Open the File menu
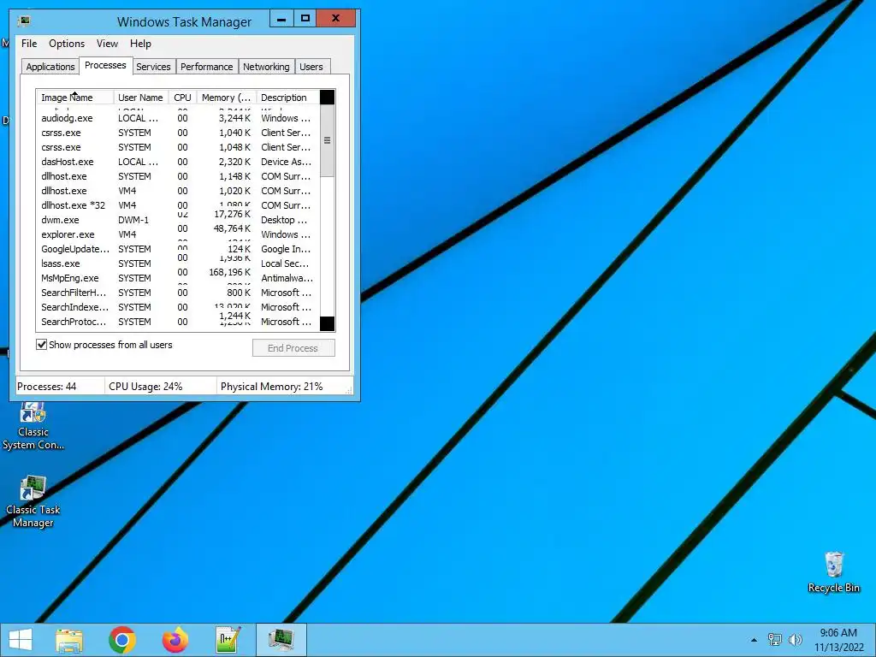Image resolution: width=876 pixels, height=657 pixels. click(x=29, y=44)
